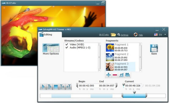Click the Fragment 2 title text
Image resolution: width=169 pixels, height=103 pixels.
[x=122, y=54]
